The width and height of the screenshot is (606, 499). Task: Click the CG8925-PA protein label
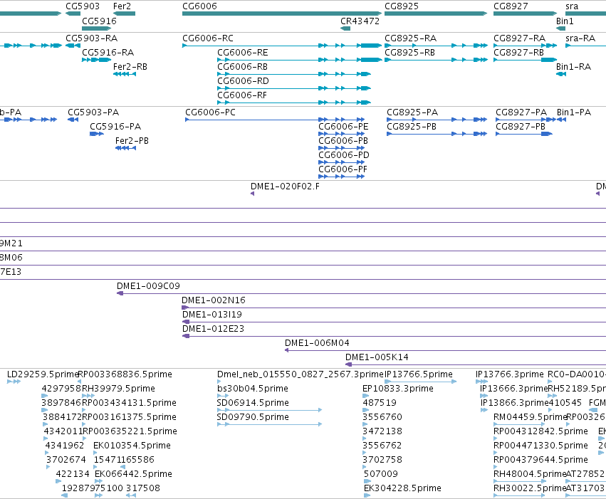pos(412,112)
